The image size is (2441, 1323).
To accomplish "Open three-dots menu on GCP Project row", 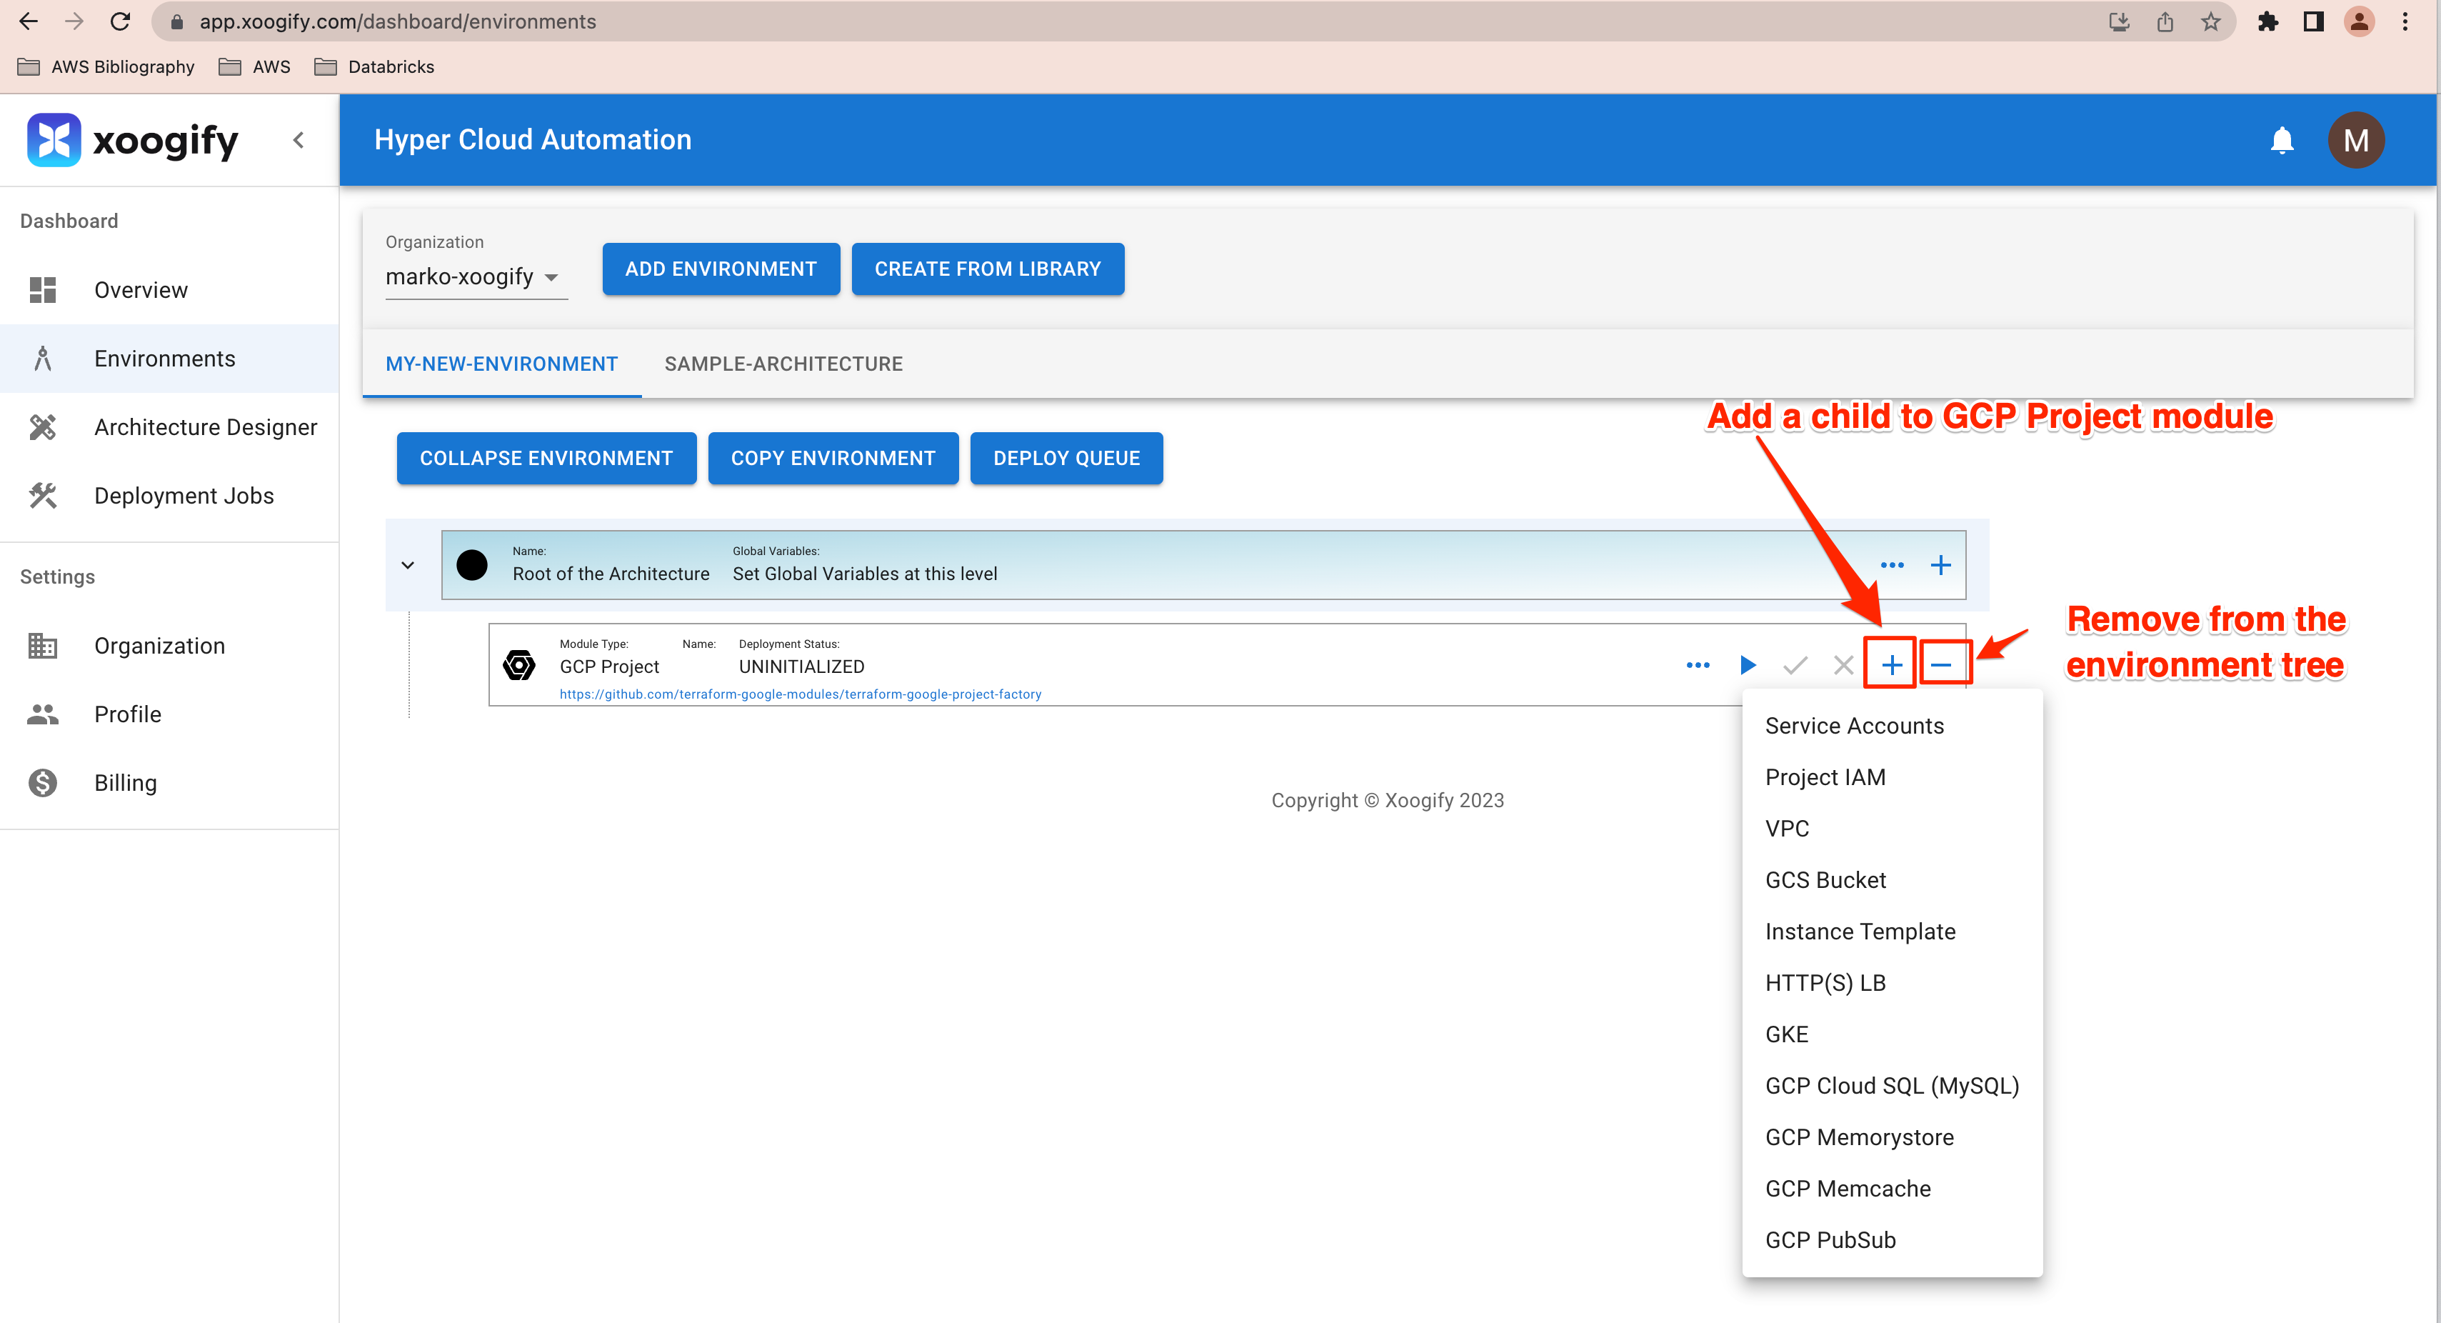I will tap(1697, 665).
